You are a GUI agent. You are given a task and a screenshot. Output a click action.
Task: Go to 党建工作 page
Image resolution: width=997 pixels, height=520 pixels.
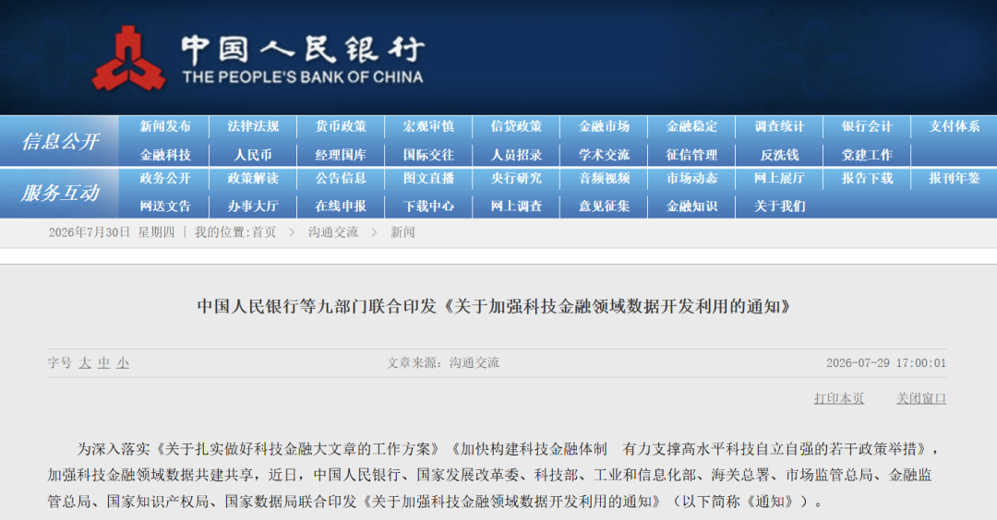click(867, 155)
